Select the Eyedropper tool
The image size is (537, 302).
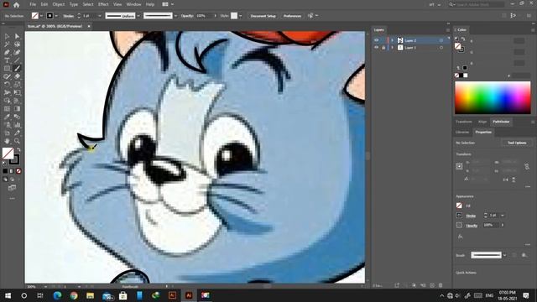tap(7, 117)
